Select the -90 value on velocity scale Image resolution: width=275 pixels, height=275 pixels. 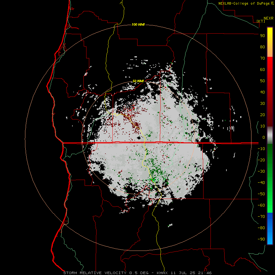coord(261,239)
